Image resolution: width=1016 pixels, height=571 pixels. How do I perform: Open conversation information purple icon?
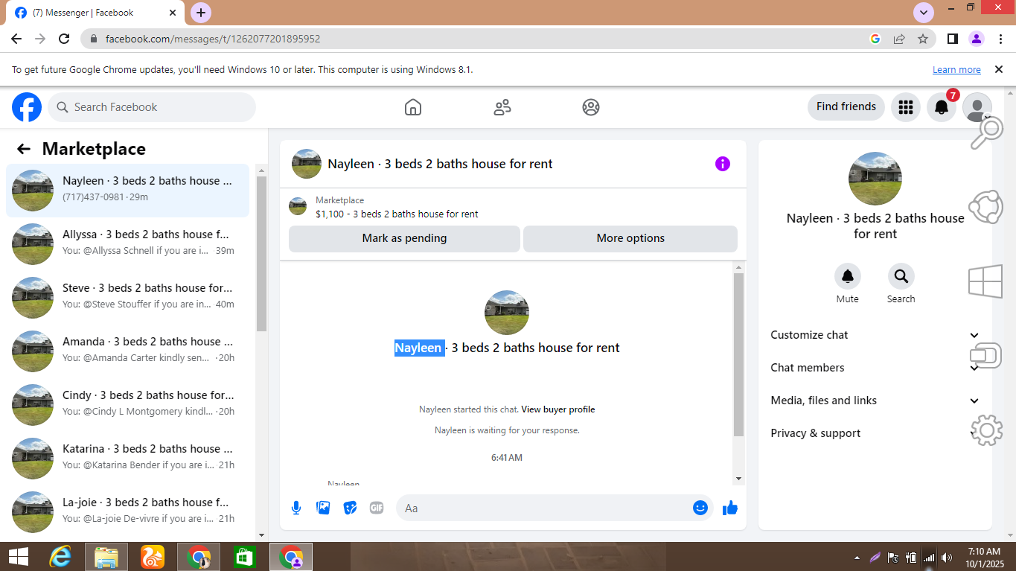tap(723, 164)
